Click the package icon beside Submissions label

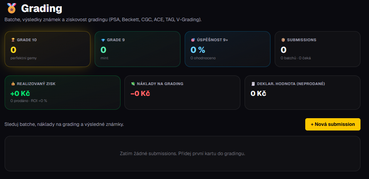(x=283, y=40)
